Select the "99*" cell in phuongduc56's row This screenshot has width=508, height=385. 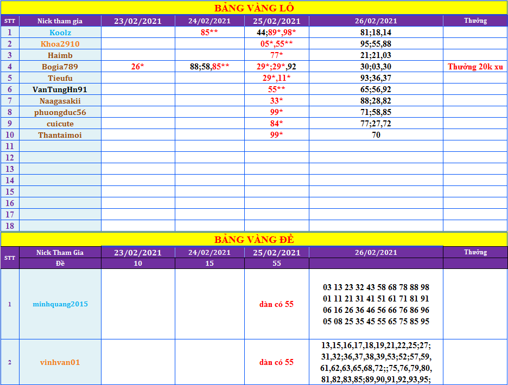point(277,112)
